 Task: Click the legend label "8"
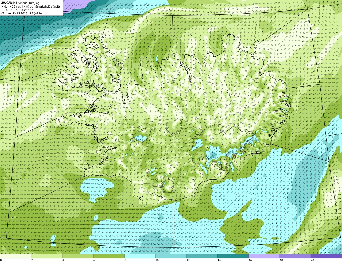coord(125,260)
